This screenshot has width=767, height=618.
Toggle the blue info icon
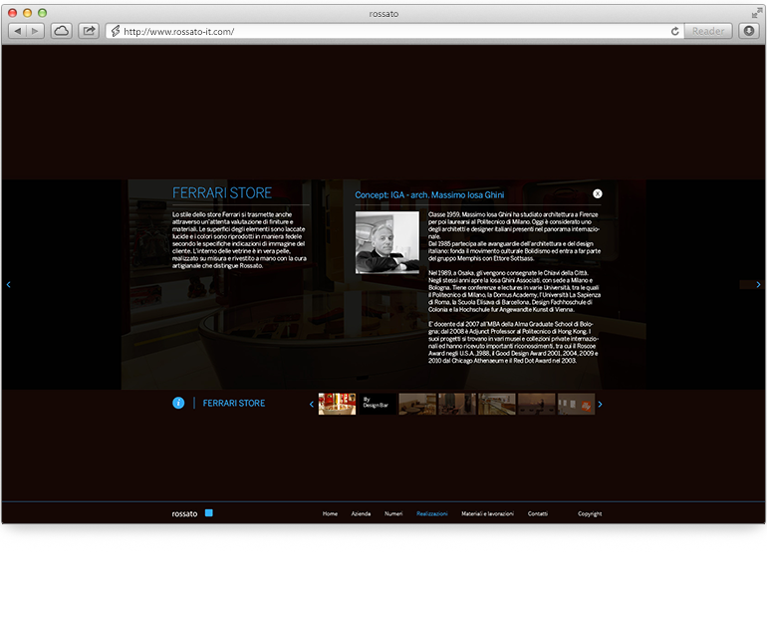(x=178, y=403)
